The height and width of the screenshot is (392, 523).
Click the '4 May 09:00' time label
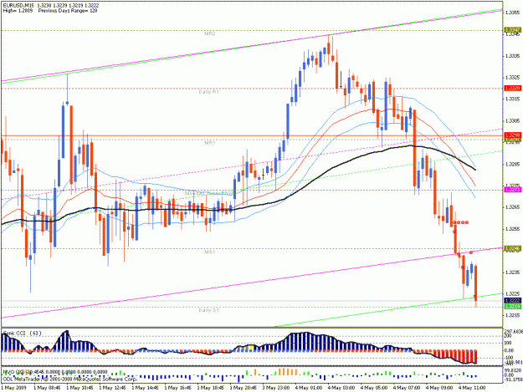pos(439,388)
